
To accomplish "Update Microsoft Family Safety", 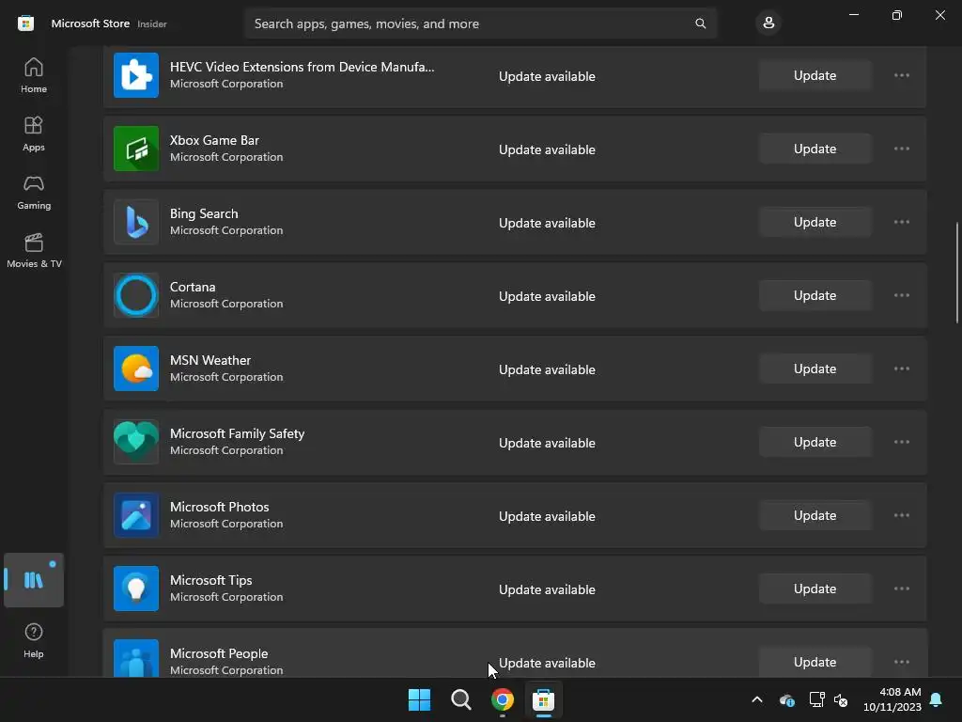I will click(815, 442).
